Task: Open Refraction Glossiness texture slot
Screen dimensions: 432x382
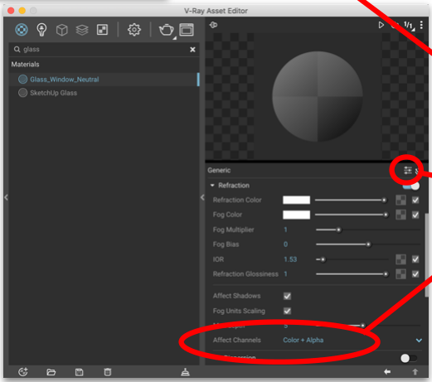Action: [x=400, y=274]
